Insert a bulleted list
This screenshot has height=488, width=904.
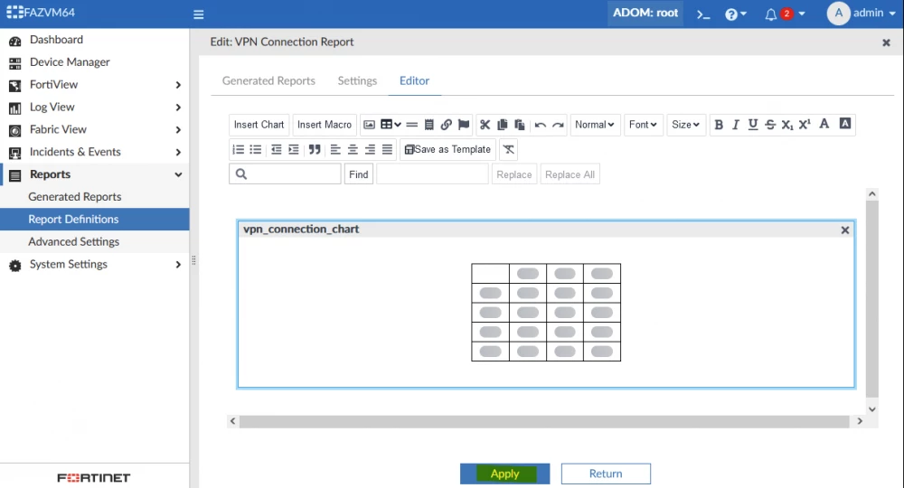[256, 149]
